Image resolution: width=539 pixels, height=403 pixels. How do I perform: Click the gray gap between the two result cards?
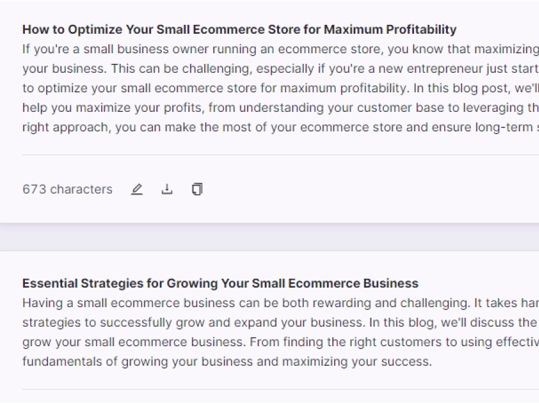[269, 237]
